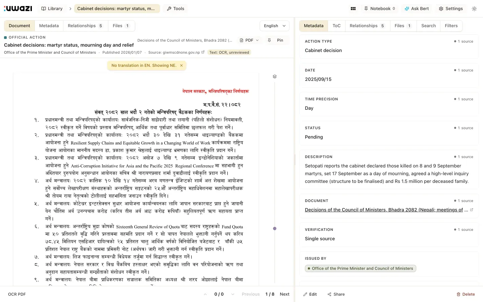Jump to the previous search match chevron
Image resolution: width=483 pixels, height=302 pixels.
point(205,294)
